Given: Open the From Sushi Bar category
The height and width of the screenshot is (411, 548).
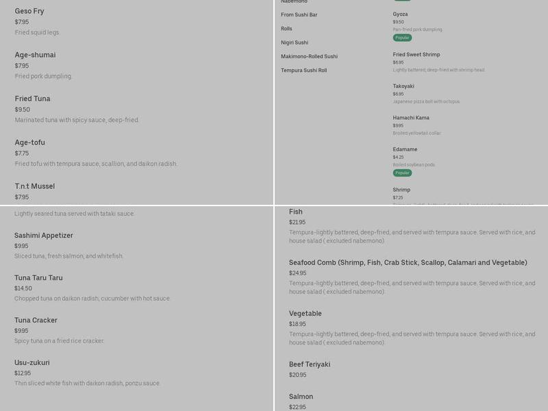Looking at the screenshot, I should (299, 14).
